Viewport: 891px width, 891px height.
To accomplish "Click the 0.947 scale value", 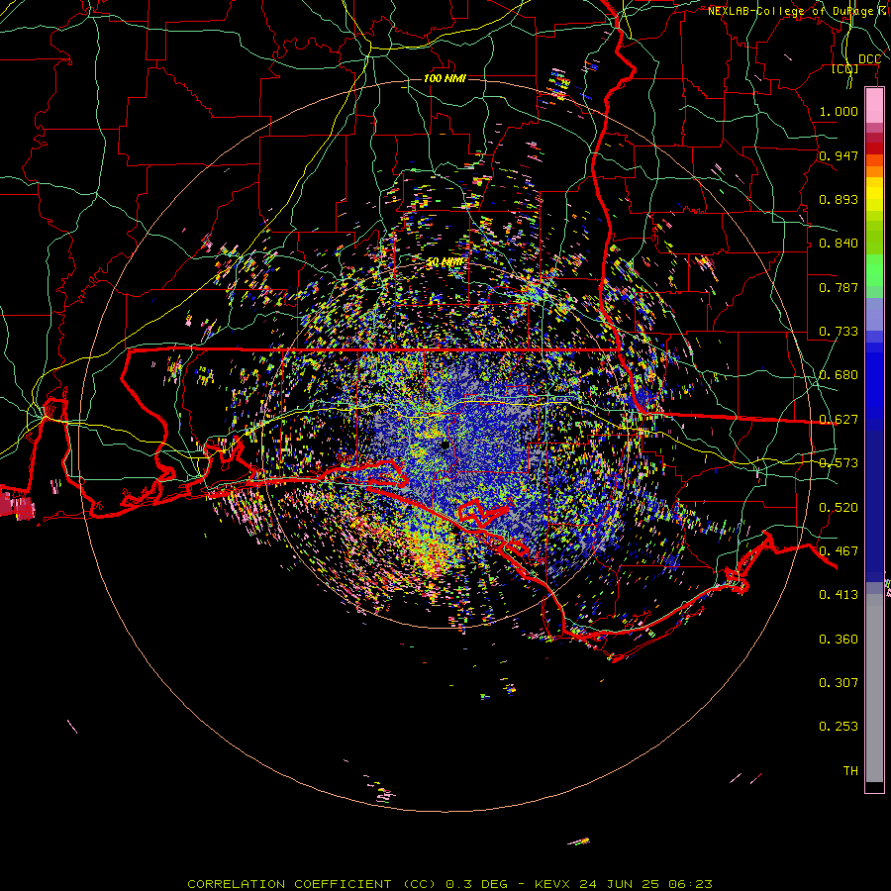I will point(839,155).
